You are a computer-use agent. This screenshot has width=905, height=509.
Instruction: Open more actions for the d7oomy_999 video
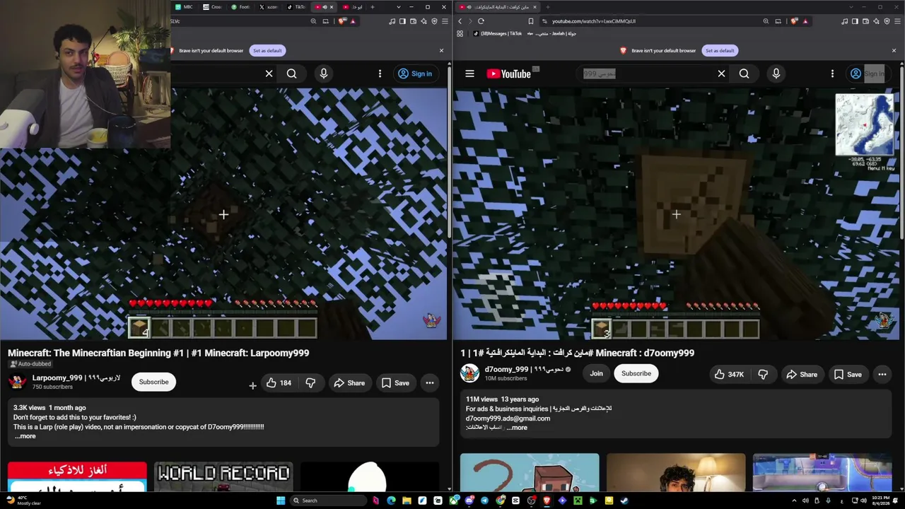(x=882, y=375)
